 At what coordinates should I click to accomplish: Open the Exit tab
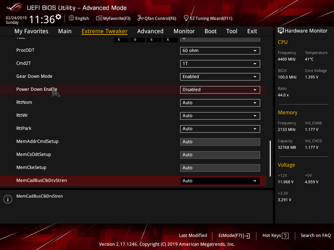pos(252,31)
